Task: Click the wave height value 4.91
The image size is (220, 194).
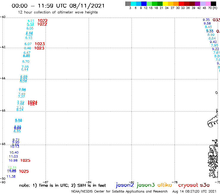Action: click(31, 21)
